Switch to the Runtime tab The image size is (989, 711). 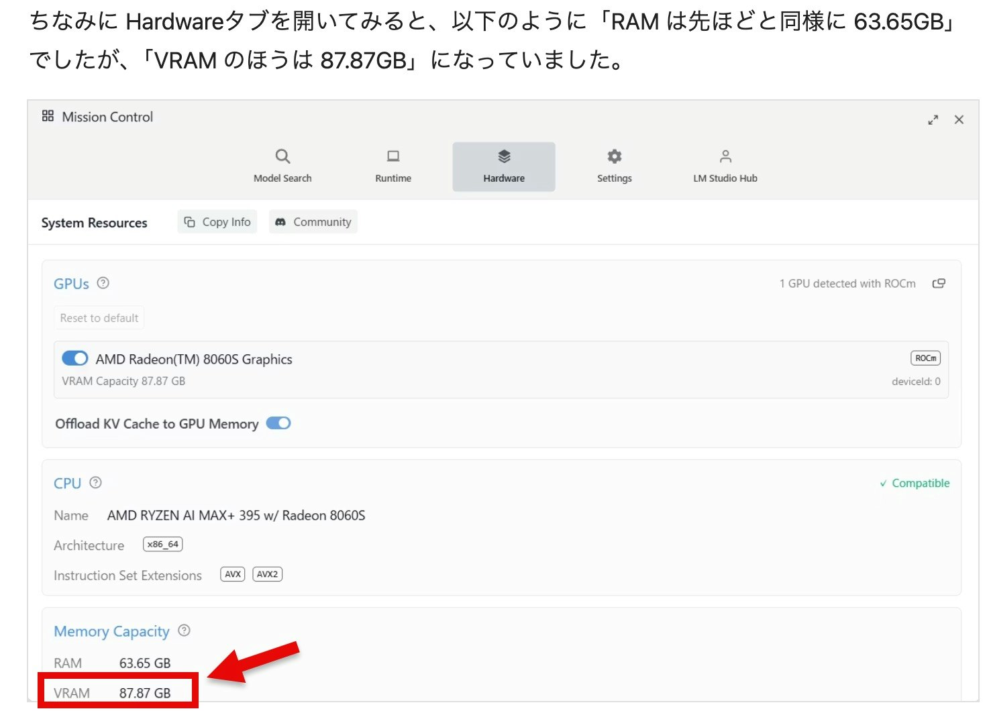coord(393,166)
